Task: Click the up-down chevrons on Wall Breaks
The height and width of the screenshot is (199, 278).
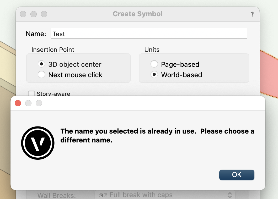Action: 230,195
